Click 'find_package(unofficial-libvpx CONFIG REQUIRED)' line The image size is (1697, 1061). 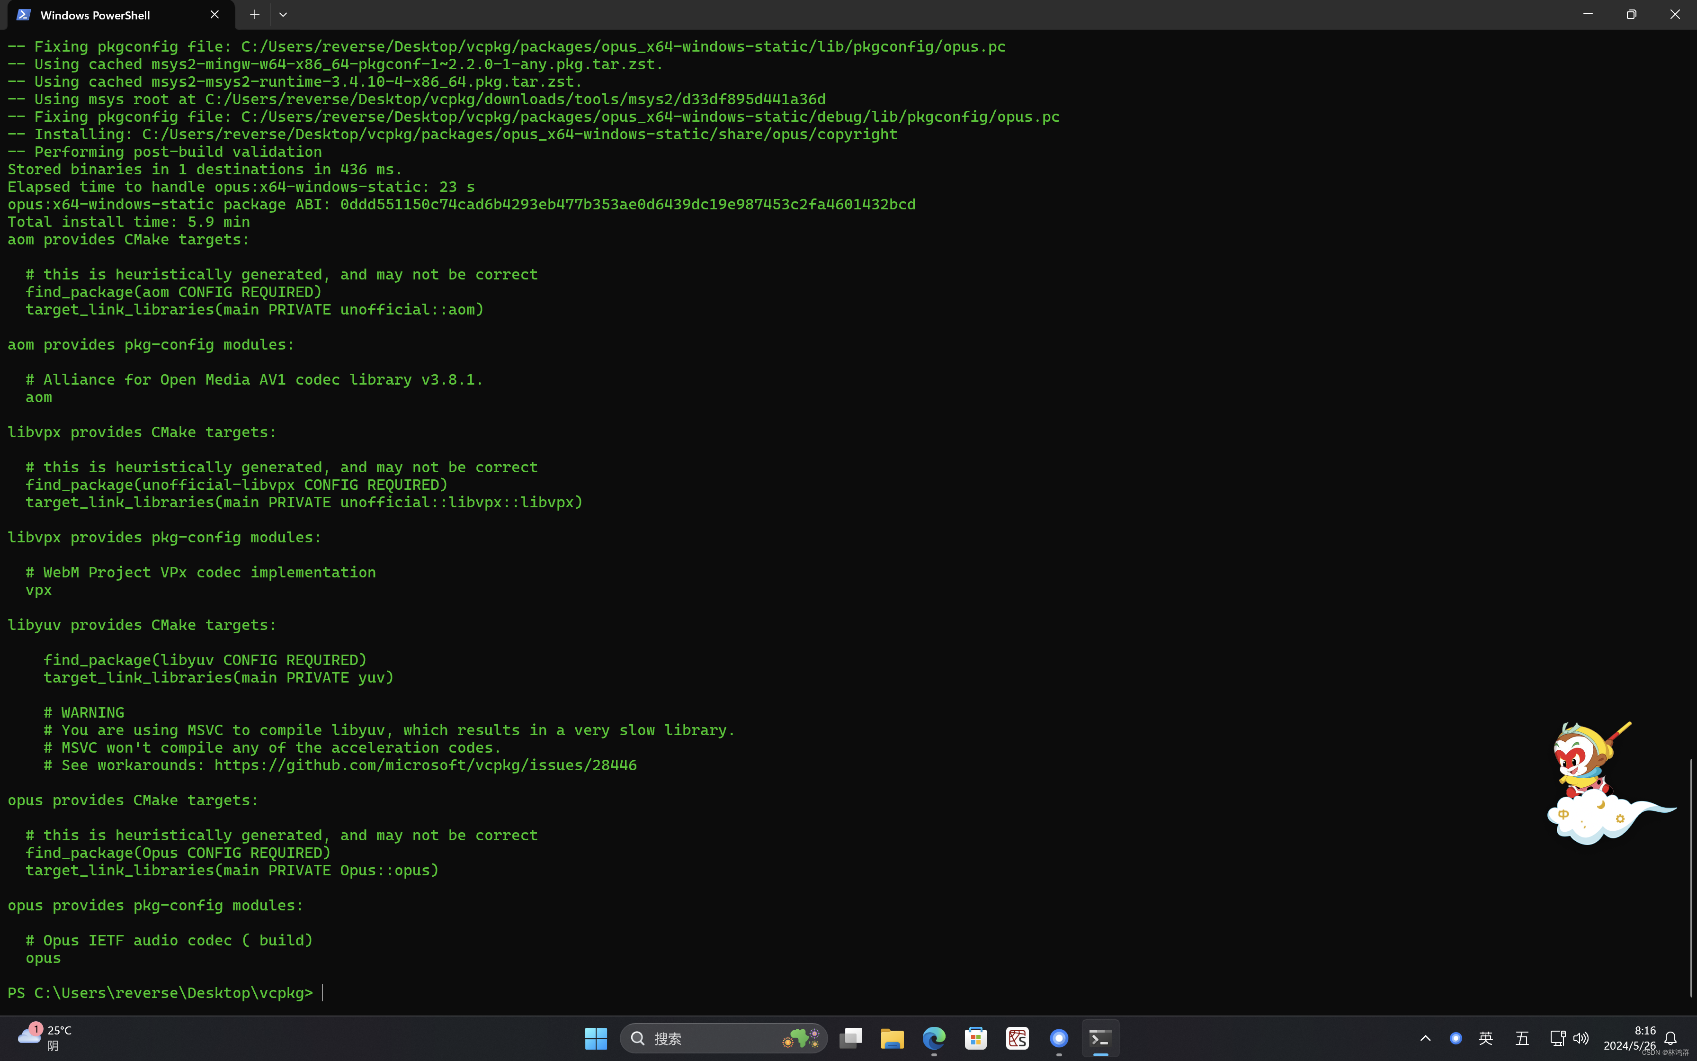236,485
